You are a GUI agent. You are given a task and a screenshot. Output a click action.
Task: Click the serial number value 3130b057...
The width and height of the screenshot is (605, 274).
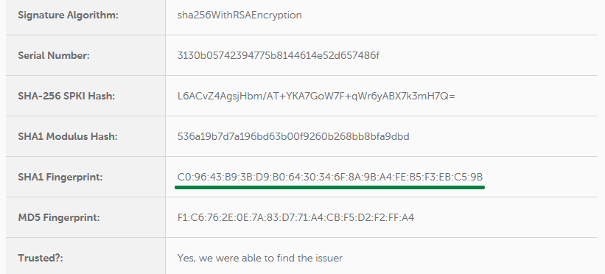(x=279, y=55)
